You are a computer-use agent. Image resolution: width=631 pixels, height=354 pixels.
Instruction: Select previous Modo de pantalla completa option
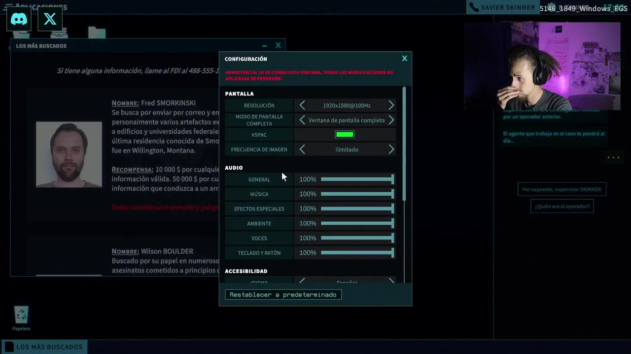302,120
